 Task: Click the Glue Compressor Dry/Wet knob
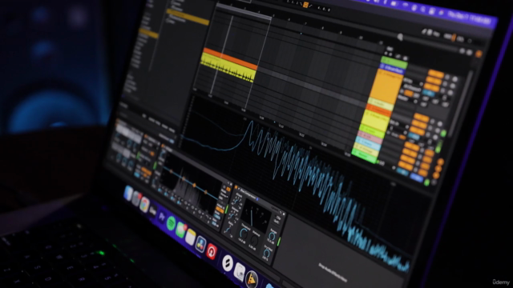(267, 253)
